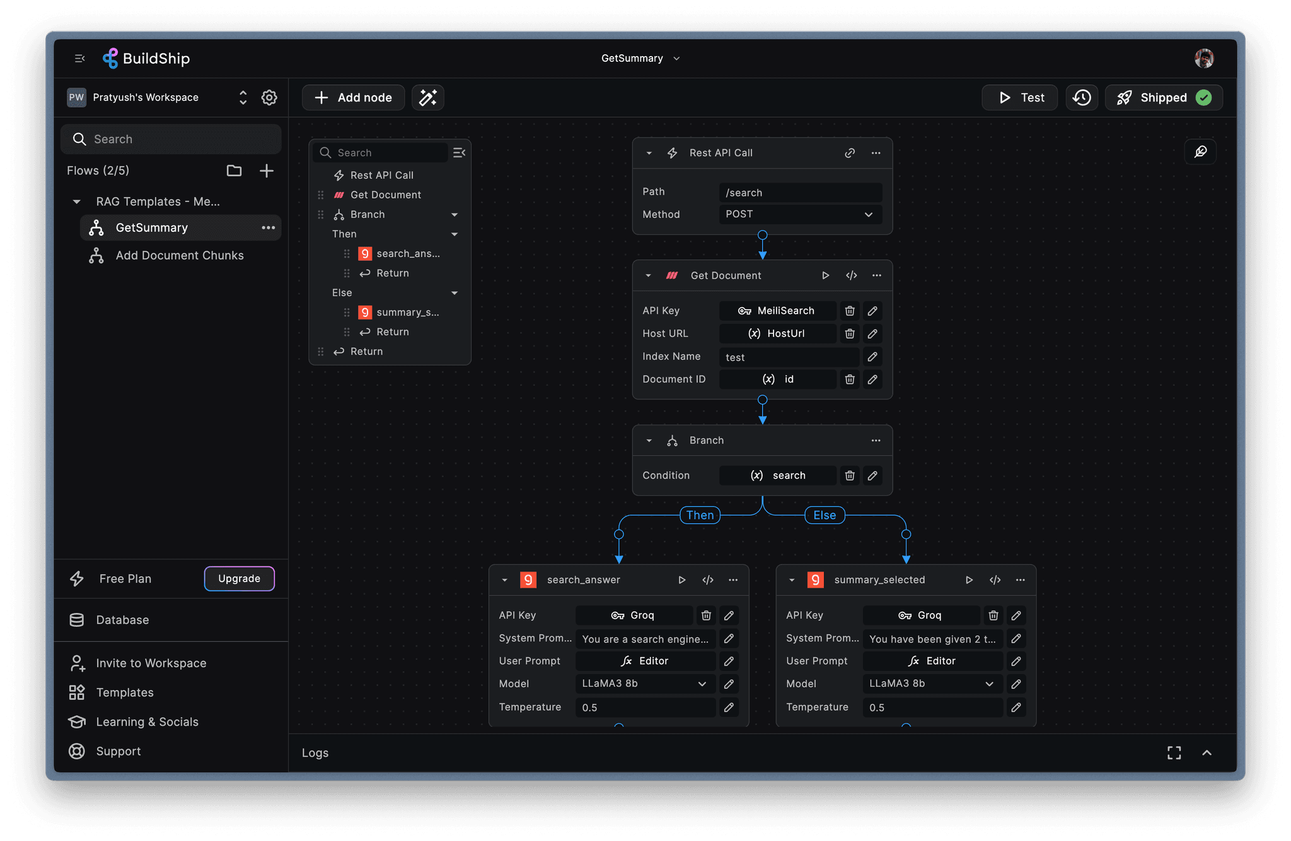Viewport: 1291px width, 841px height.
Task: Edit Branch condition pencil icon
Action: tap(872, 476)
